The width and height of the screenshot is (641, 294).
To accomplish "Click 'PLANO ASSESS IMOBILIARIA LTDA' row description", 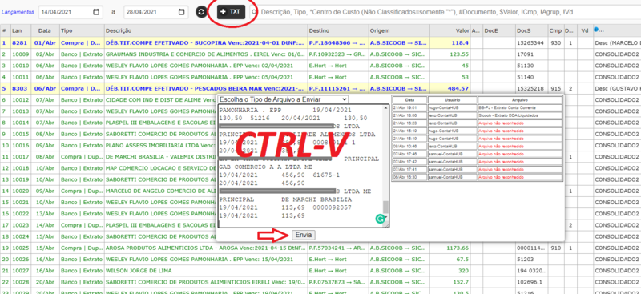I will pyautogui.click(x=160, y=145).
